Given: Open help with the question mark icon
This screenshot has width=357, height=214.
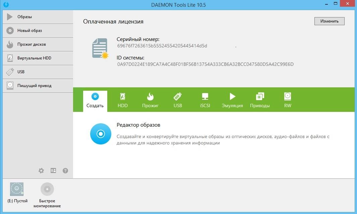Looking at the screenshot, I should [65, 171].
